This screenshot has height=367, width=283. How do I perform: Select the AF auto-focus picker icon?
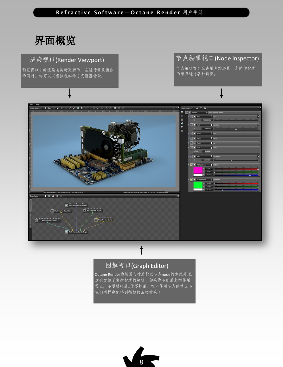click(x=98, y=108)
